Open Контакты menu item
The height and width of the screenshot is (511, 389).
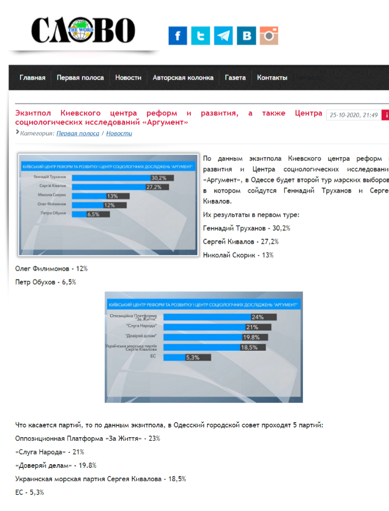pyautogui.click(x=272, y=78)
